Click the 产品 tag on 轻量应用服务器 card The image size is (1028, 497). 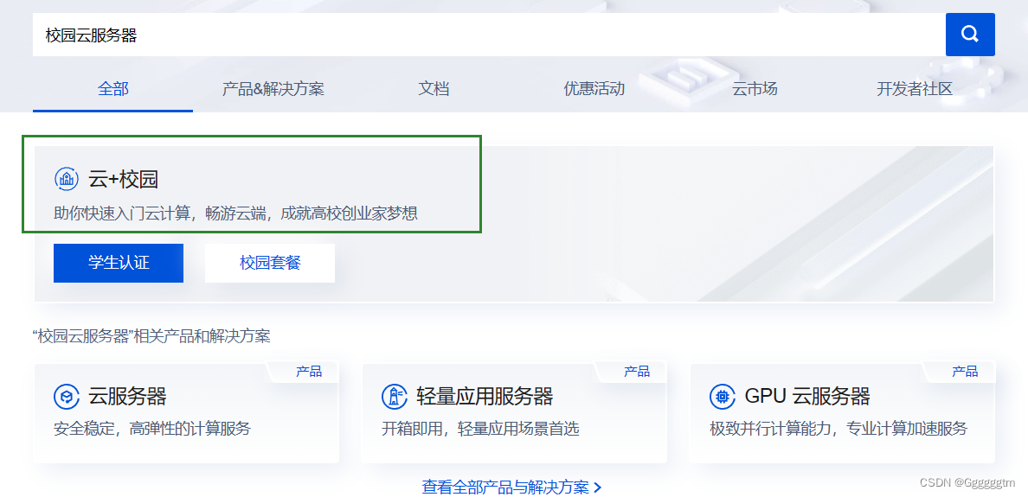click(637, 372)
